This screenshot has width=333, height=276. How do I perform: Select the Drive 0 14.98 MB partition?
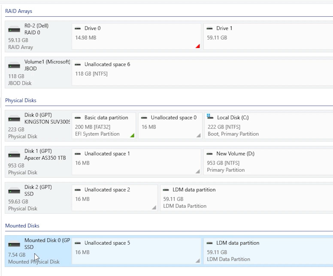point(136,36)
